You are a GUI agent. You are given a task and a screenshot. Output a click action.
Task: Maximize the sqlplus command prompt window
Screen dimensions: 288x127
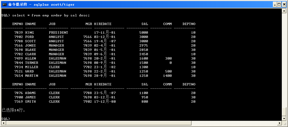tap(279, 4)
